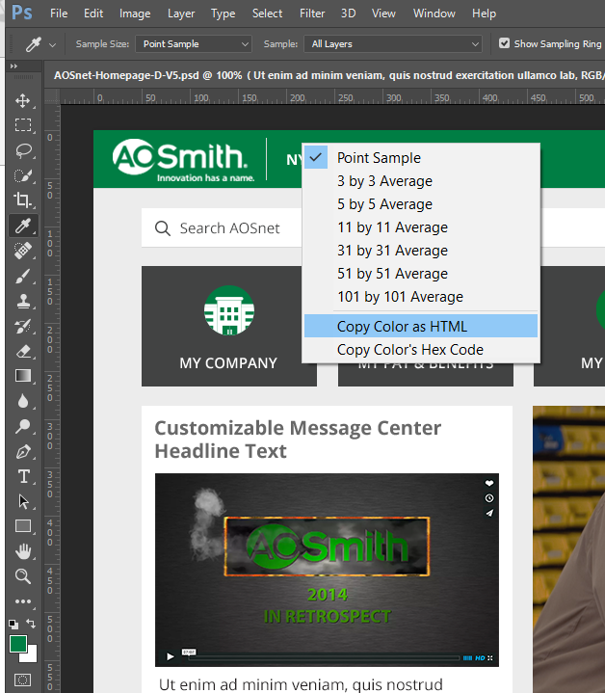Toggle the Show Sampling Ring checkbox

click(504, 43)
